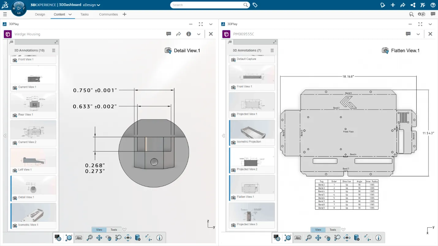Open the compass in the top-left corner
The width and height of the screenshot is (438, 246).
coord(19,8)
